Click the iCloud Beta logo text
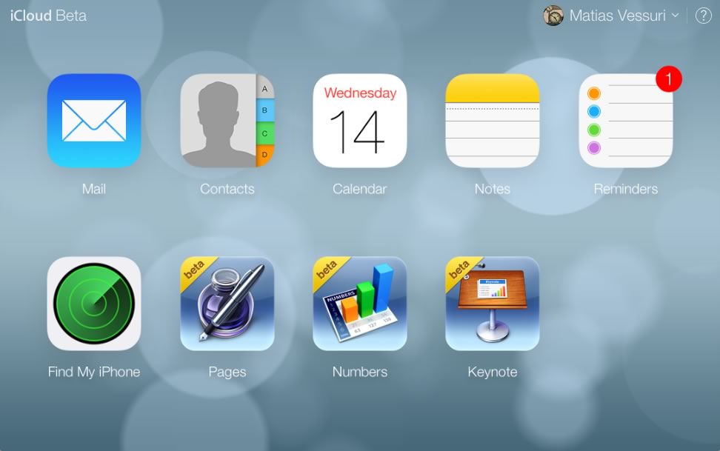720x451 pixels. click(48, 16)
